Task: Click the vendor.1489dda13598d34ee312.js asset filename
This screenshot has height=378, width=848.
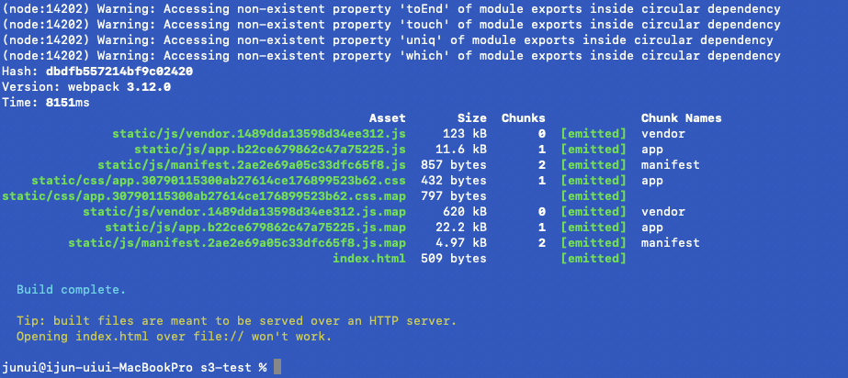Action: [259, 134]
